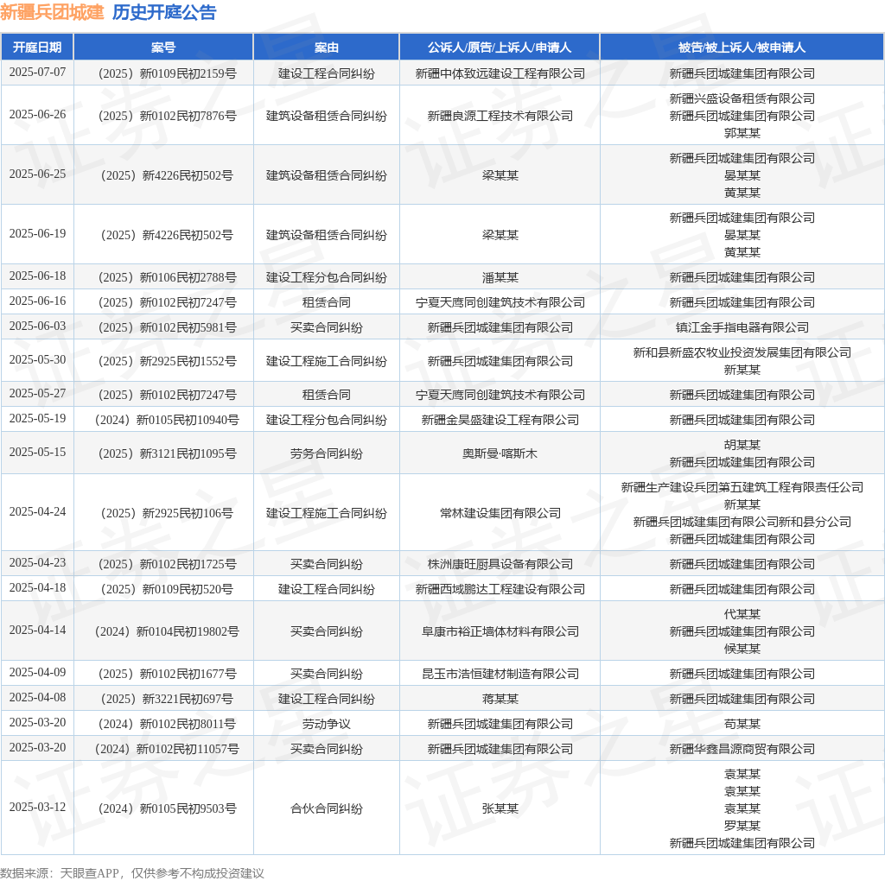
Task: Click defendant 郭某某
Action: [x=742, y=132]
